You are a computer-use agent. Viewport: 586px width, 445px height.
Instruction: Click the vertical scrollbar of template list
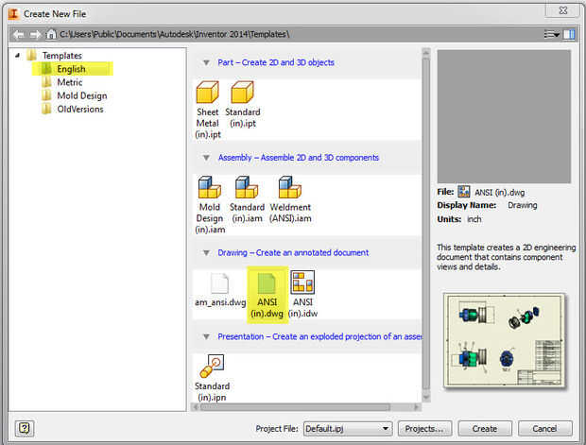pyautogui.click(x=425, y=224)
